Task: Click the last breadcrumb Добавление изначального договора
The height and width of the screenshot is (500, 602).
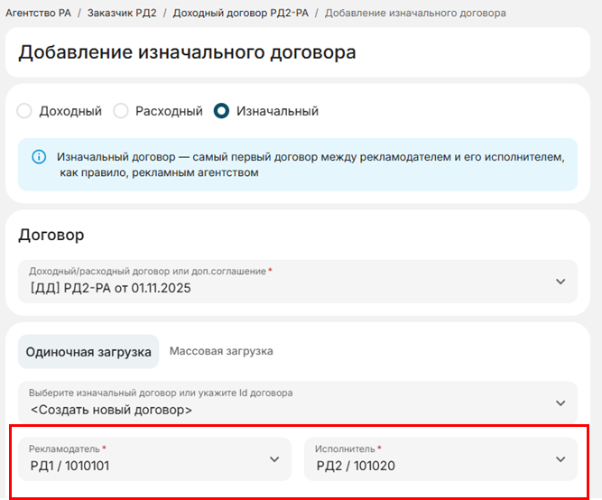Action: (415, 14)
